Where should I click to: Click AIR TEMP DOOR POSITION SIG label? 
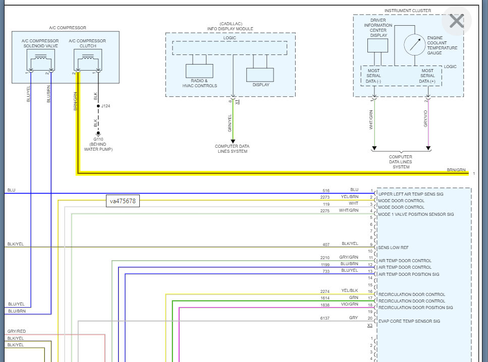[x=409, y=274]
